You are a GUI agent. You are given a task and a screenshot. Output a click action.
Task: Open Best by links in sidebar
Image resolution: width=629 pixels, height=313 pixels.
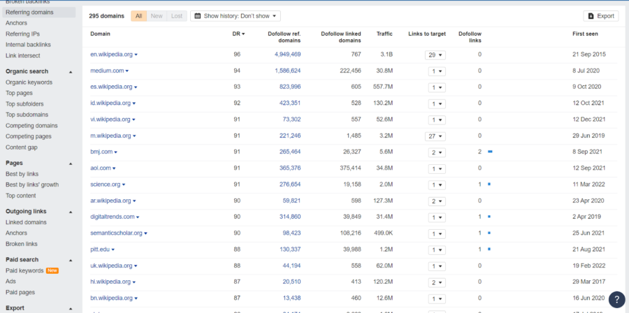[x=22, y=174]
